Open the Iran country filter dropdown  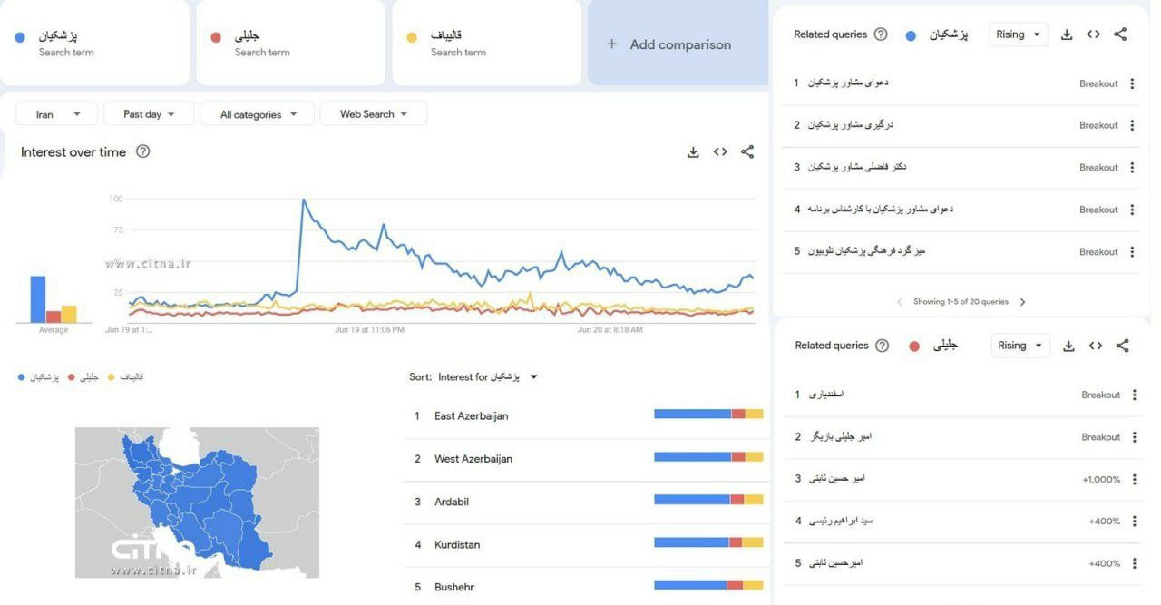pos(55,113)
